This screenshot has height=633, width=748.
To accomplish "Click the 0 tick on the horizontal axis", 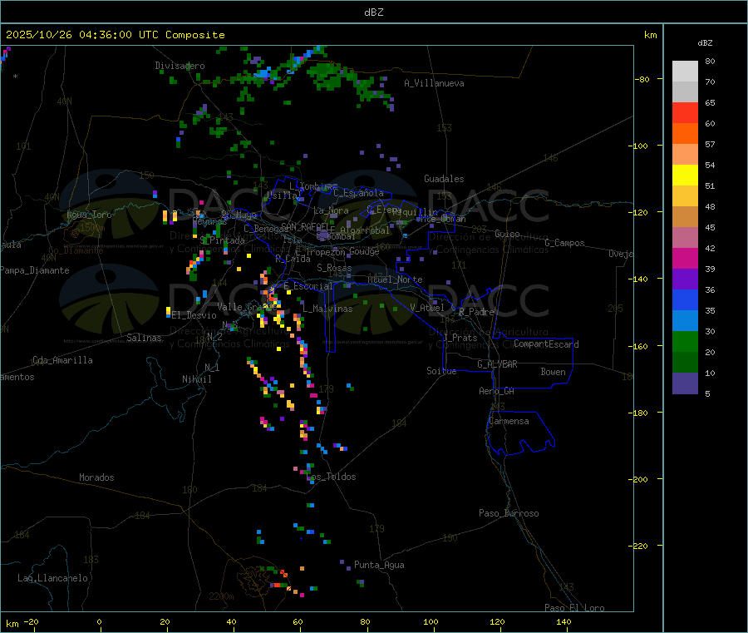I will click(x=99, y=621).
